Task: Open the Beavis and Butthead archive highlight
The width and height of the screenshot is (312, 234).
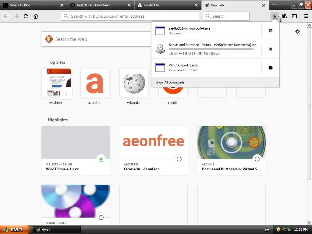Action: pos(232,151)
